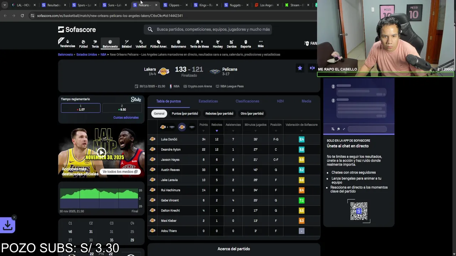Screen dimensions: 456x256
Task: Open the Balonmano sport section
Action: pos(178,44)
